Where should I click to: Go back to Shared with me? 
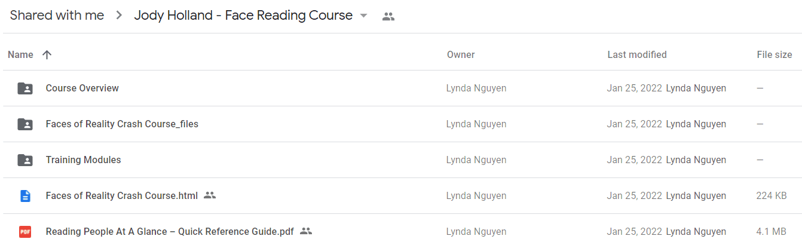[x=57, y=16]
